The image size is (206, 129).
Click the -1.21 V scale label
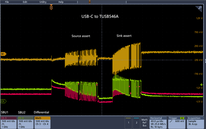click(x=199, y=88)
